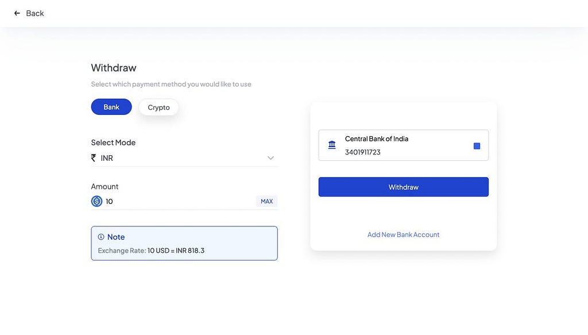Click the Withdraw page heading
Image resolution: width=588 pixels, height=335 pixels.
coord(114,68)
